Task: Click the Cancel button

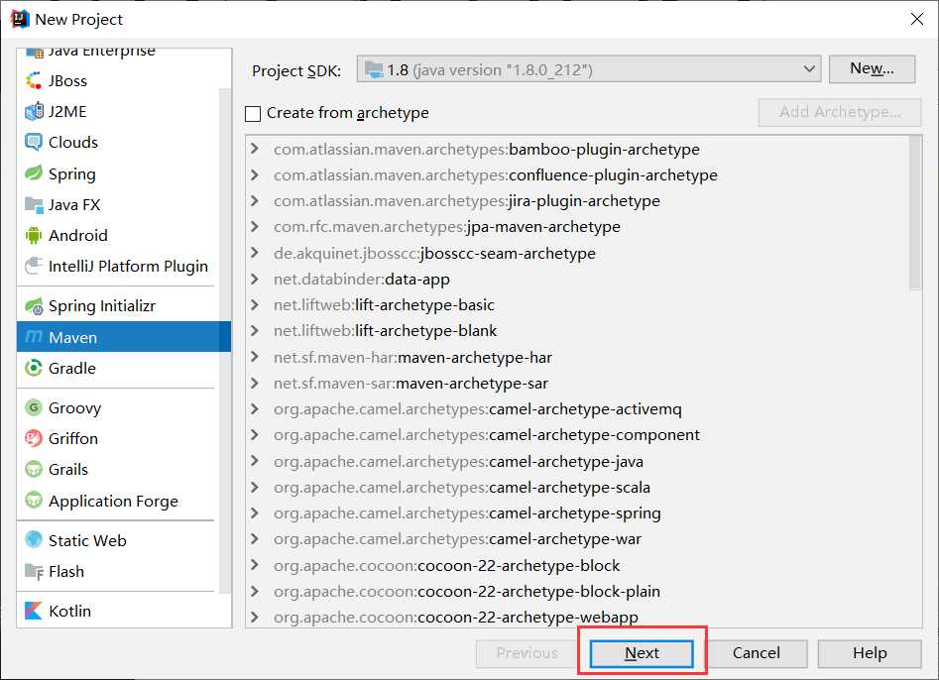Action: pos(756,653)
